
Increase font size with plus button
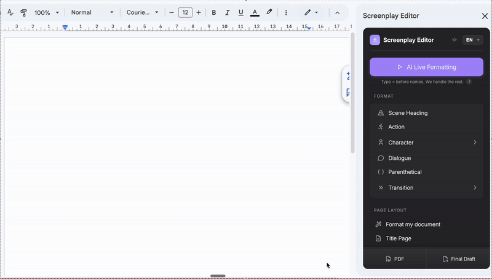point(199,12)
